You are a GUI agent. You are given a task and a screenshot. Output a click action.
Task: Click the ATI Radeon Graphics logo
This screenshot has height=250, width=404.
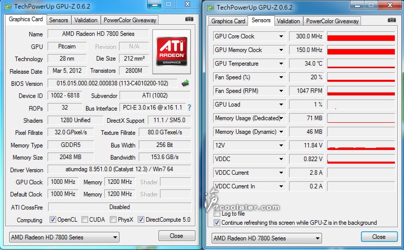pyautogui.click(x=172, y=52)
